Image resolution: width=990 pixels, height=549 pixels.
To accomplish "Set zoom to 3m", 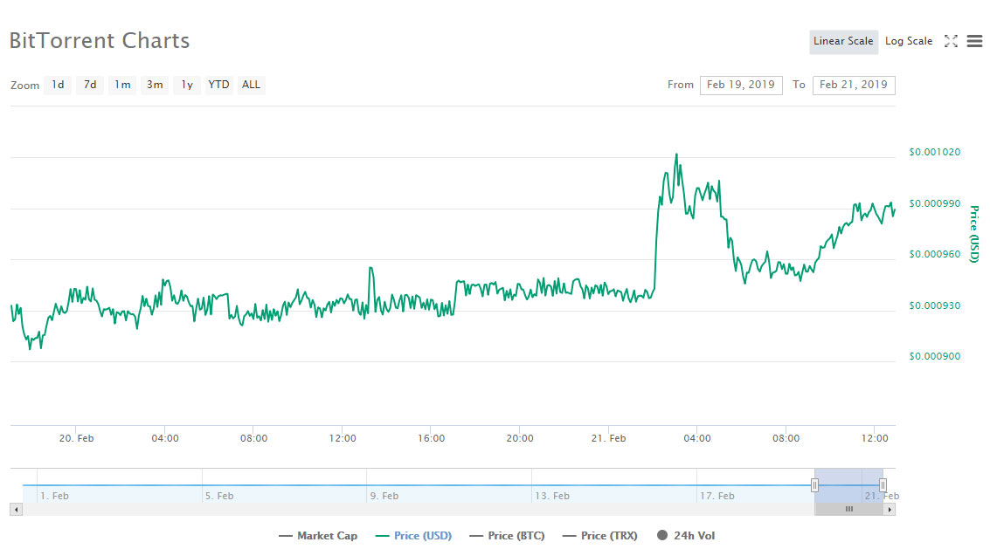I will 155,85.
